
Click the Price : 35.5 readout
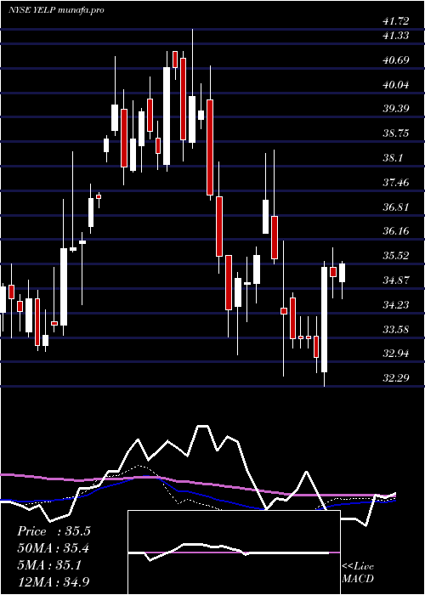click(54, 531)
